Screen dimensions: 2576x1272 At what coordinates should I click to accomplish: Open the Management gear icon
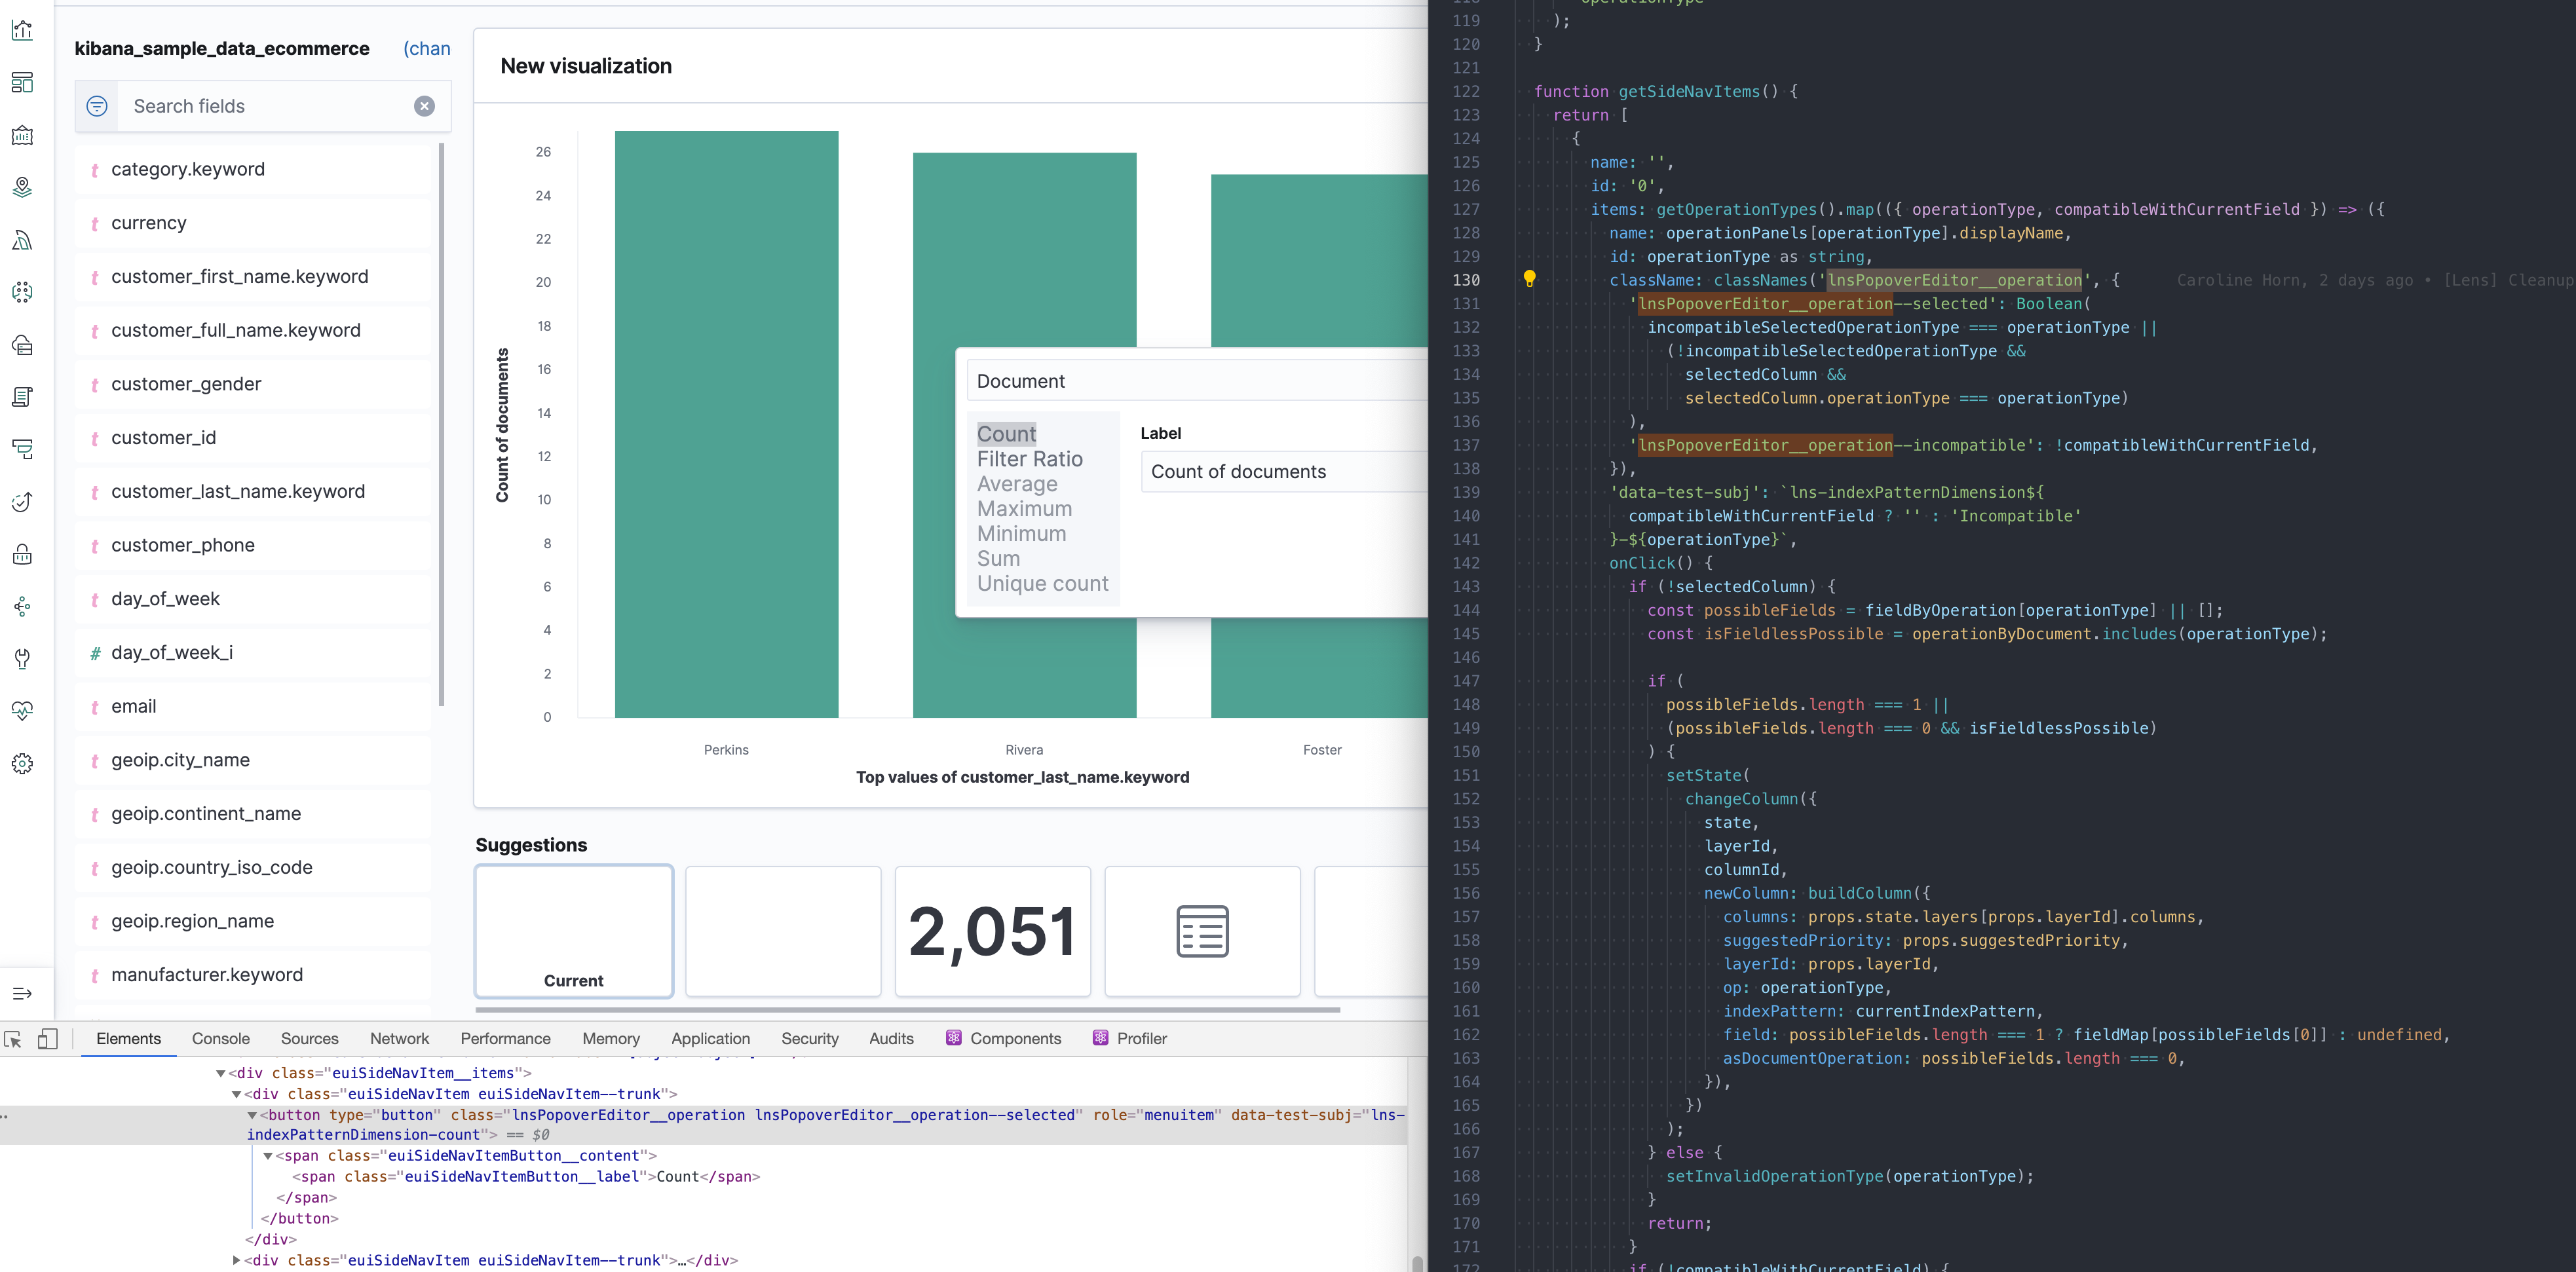pos(22,764)
